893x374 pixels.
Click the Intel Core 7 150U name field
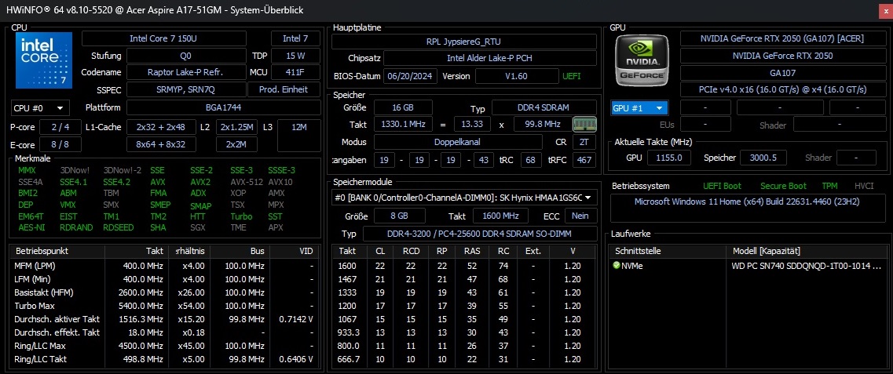(x=174, y=38)
